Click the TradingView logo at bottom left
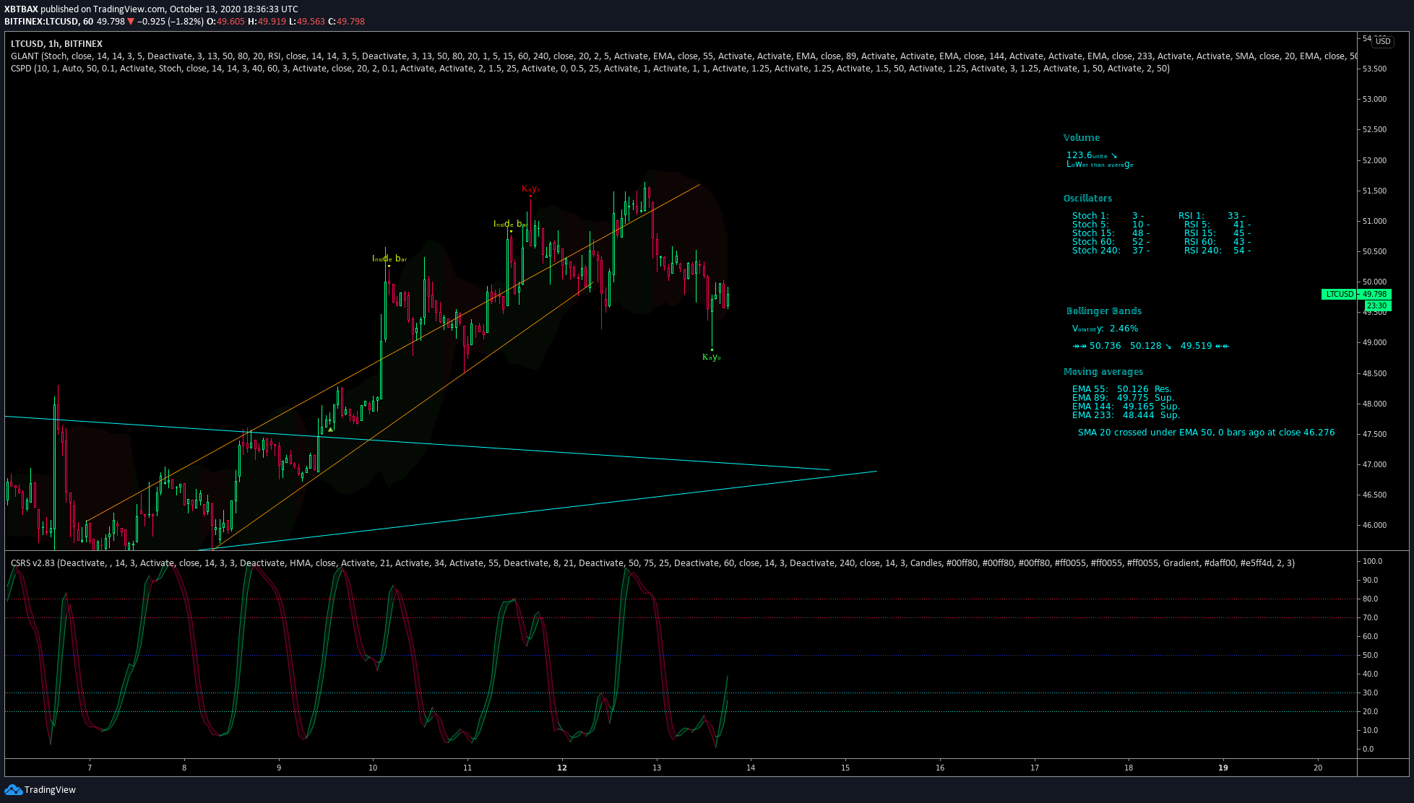Screen dimensions: 1414x803 (40, 789)
